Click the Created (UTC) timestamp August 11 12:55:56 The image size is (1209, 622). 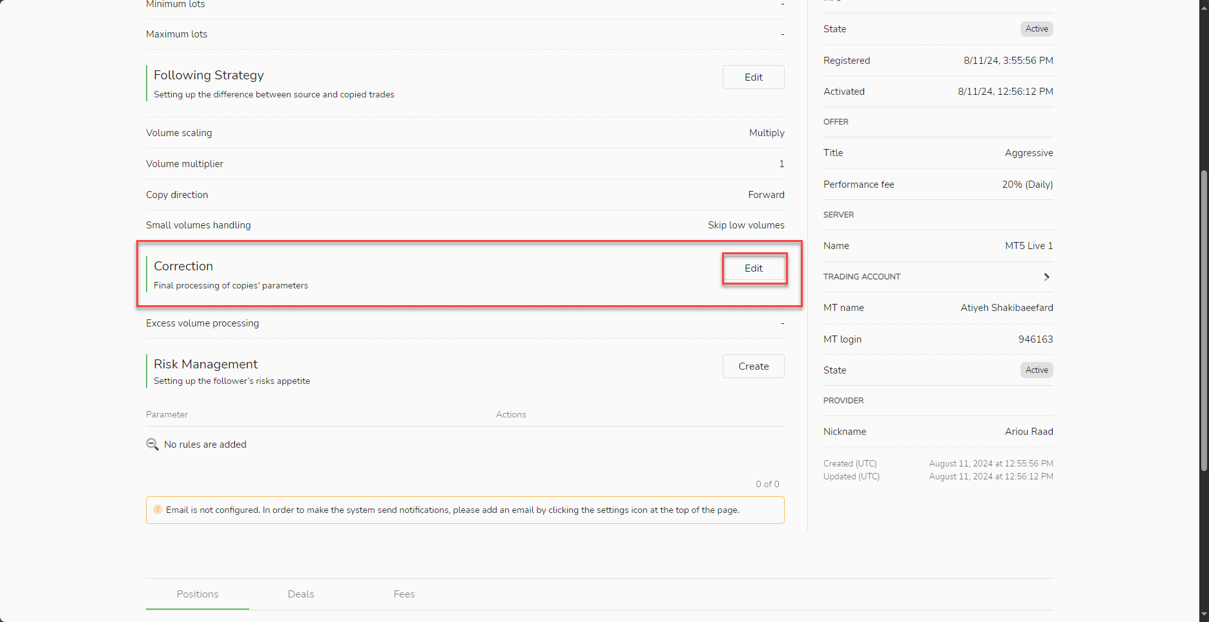pos(991,464)
